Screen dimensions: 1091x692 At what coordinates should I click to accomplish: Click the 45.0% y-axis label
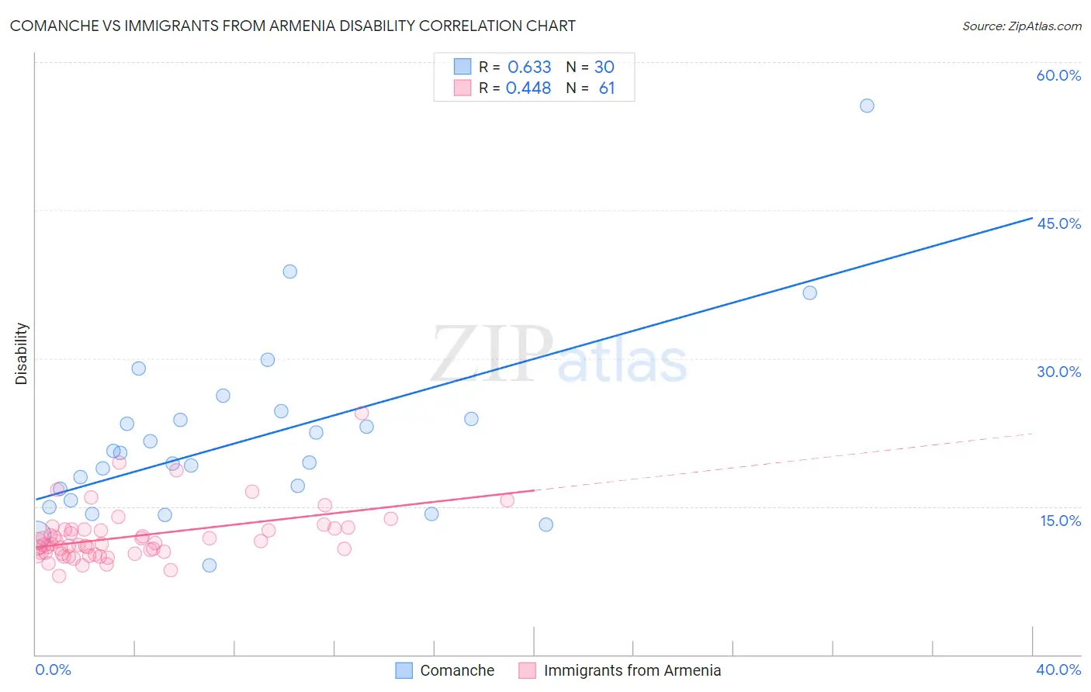click(x=1058, y=223)
